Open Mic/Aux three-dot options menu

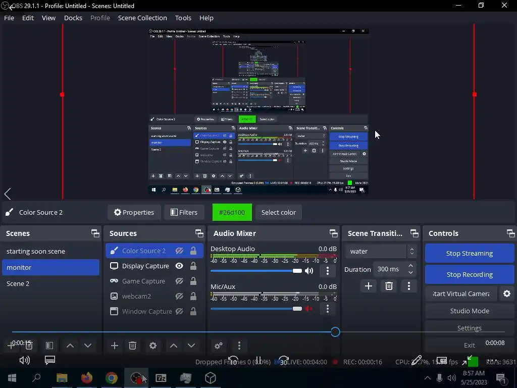(327, 309)
